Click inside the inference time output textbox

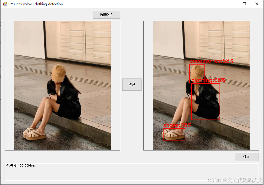(x=132, y=172)
